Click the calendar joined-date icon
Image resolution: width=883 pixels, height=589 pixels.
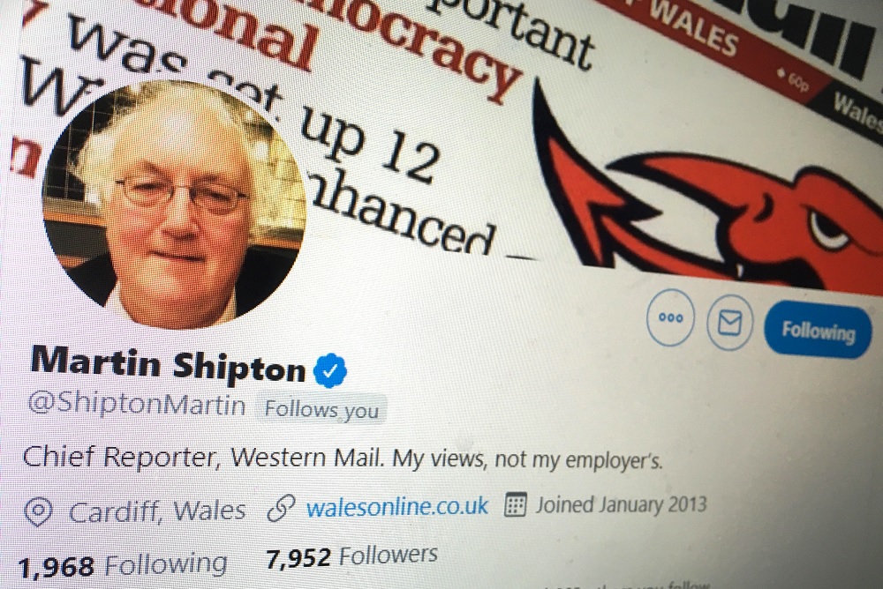(x=515, y=504)
